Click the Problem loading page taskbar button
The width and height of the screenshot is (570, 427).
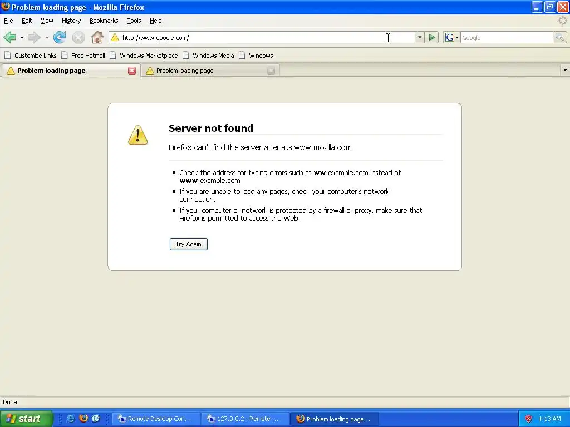335,419
